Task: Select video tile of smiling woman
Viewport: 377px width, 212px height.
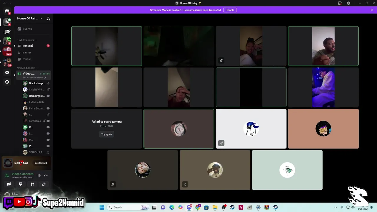Action: pos(251,46)
